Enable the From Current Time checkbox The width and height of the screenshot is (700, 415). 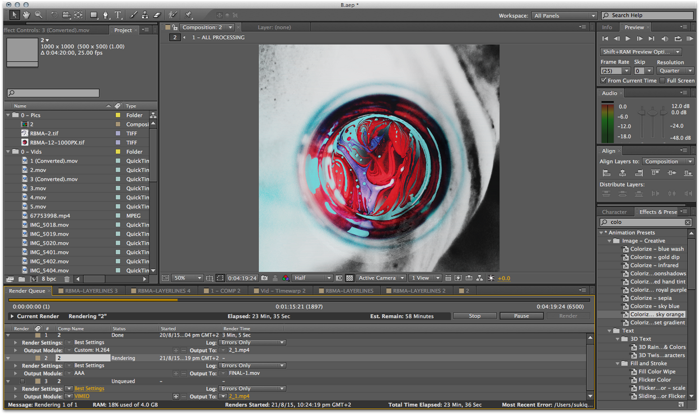pyautogui.click(x=604, y=81)
